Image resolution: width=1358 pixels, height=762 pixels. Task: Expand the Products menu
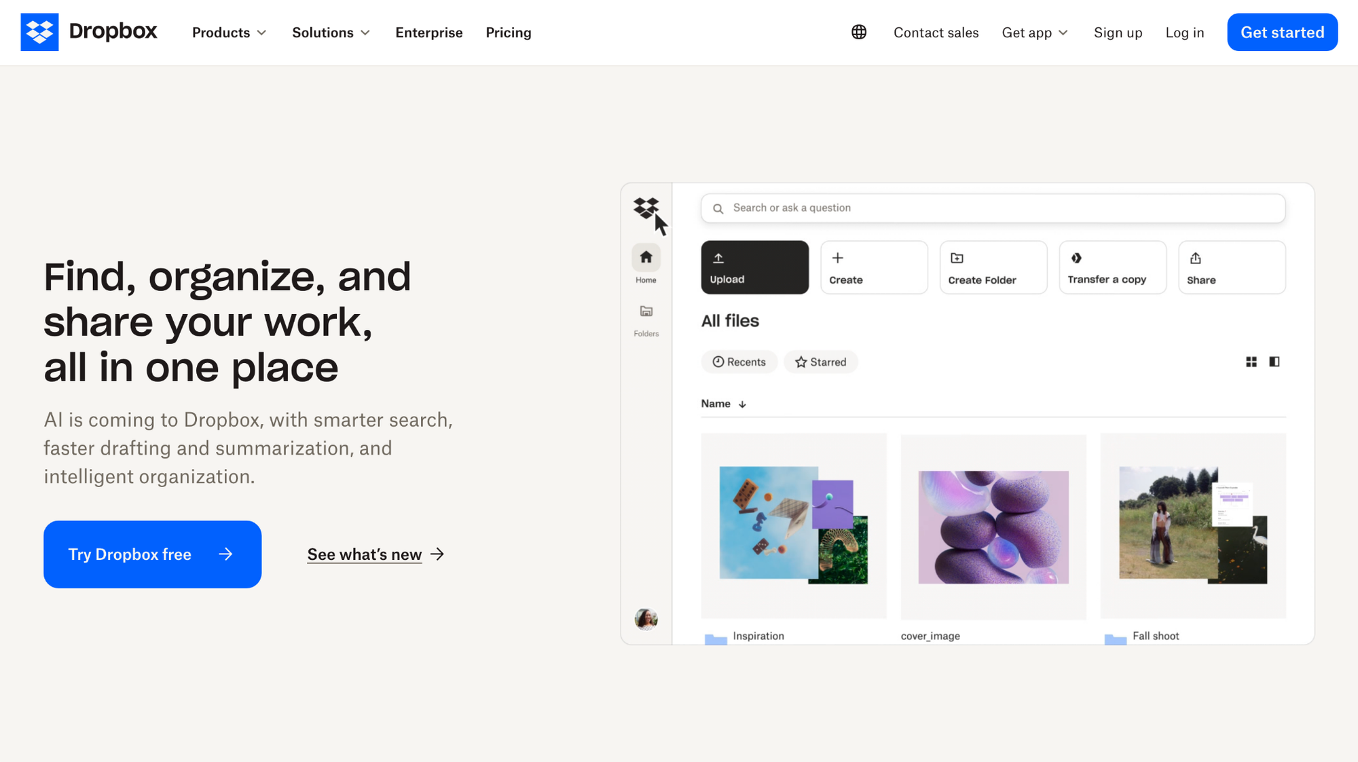(229, 33)
